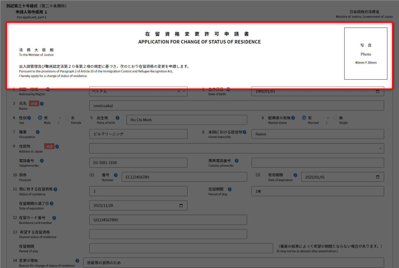399x268 pixels.
Task: Select Female sex radio button
Action: [x=67, y=118]
